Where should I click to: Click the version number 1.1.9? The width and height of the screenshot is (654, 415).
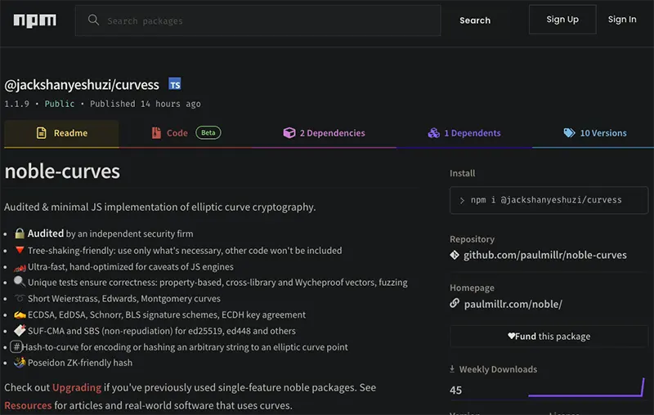pyautogui.click(x=16, y=105)
